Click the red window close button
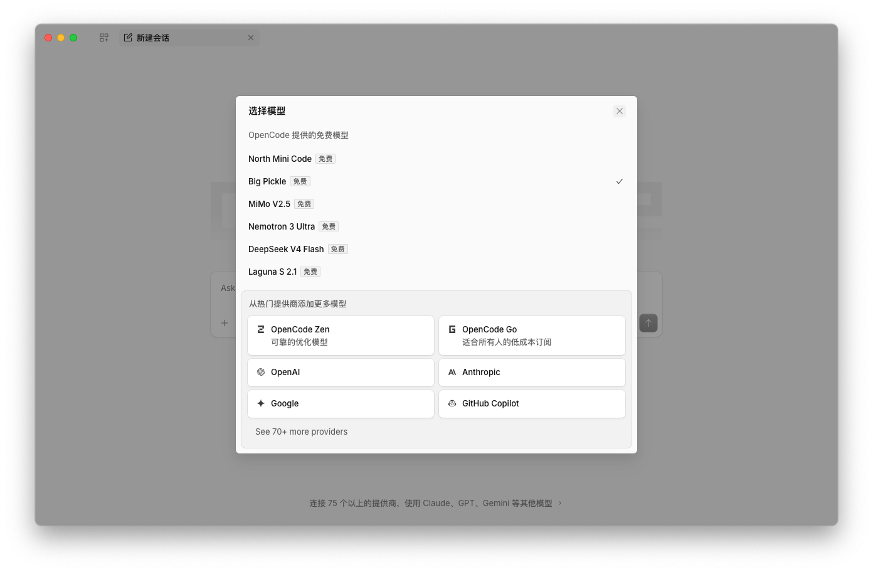873x572 pixels. click(x=48, y=38)
